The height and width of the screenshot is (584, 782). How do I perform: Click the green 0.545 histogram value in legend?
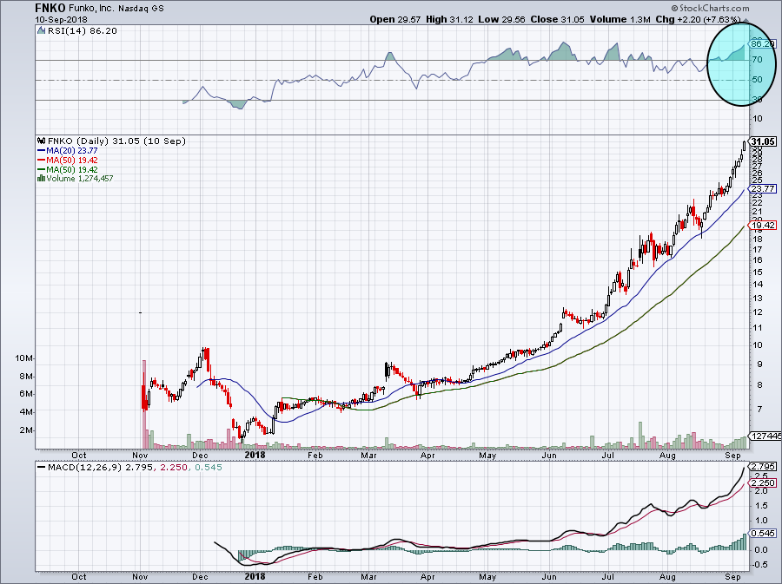[209, 468]
